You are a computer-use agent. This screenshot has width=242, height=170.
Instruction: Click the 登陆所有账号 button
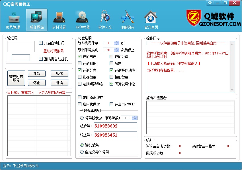16,78
